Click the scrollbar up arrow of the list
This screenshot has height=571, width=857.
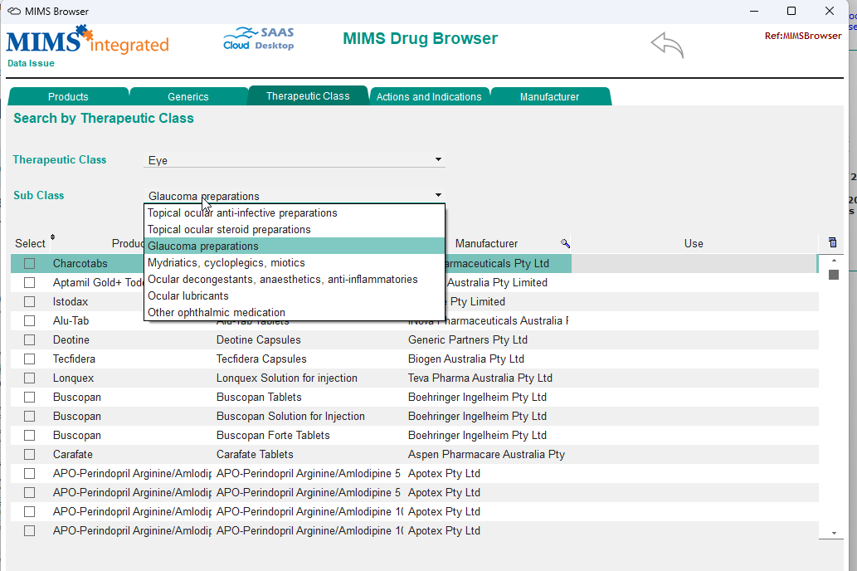[x=834, y=261]
